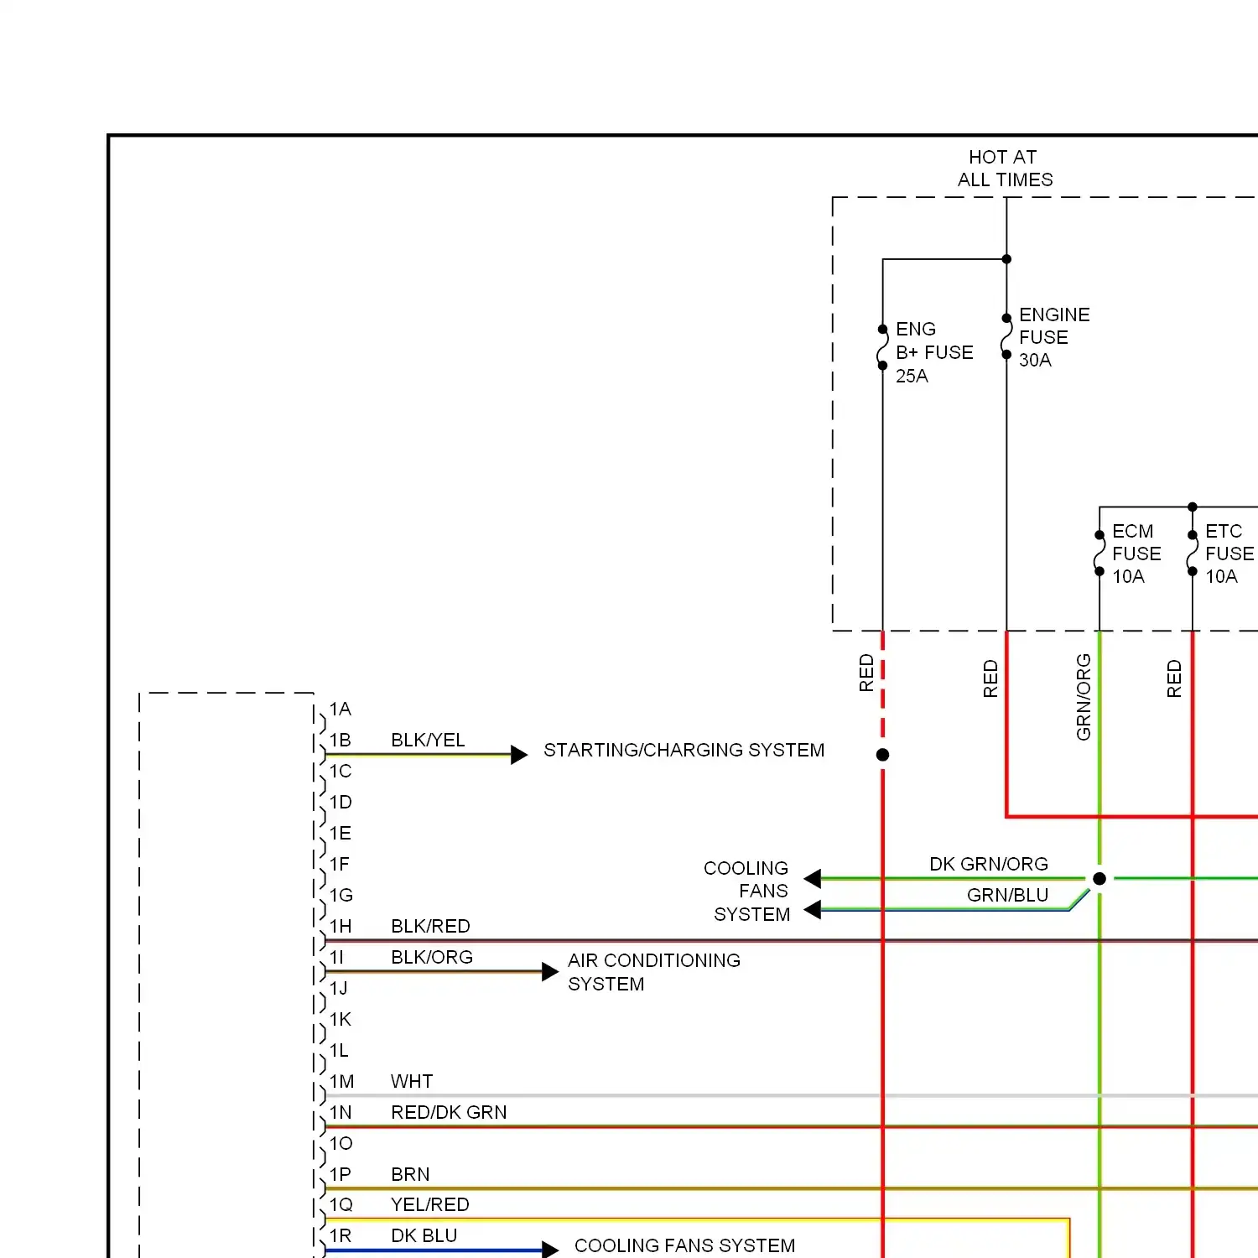The width and height of the screenshot is (1258, 1258).
Task: Click the AIR CONDITIONING SYSTEM text
Action: (x=654, y=972)
